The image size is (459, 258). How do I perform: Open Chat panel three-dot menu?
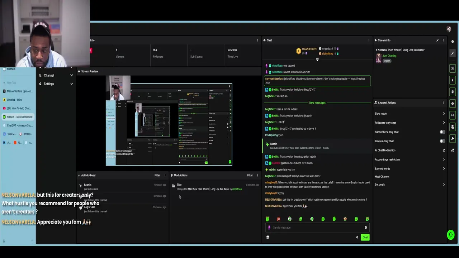(x=369, y=40)
